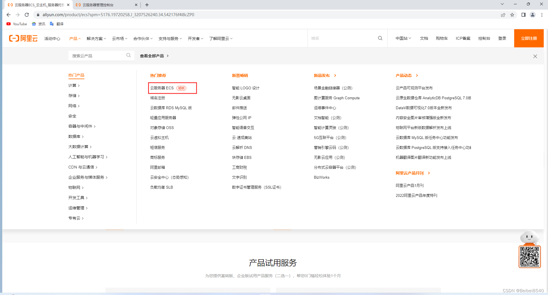This screenshot has width=548, height=295.
Task: Open 智能 LOGO 设计 link
Action: tap(246, 88)
